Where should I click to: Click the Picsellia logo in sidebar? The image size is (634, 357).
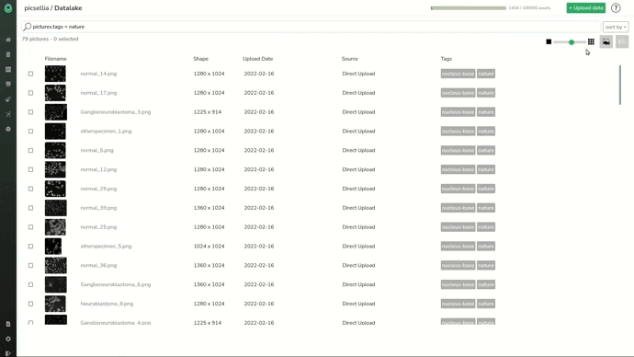[8, 8]
